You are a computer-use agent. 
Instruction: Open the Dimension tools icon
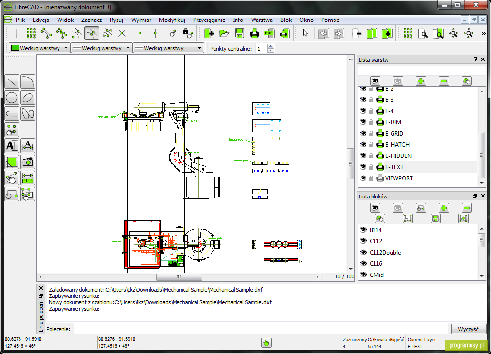[28, 146]
